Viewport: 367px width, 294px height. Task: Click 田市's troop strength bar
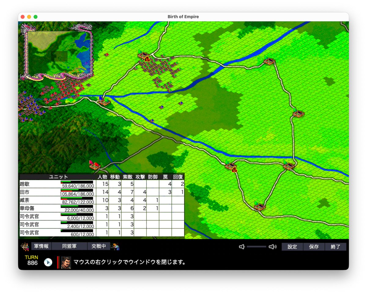point(77,190)
